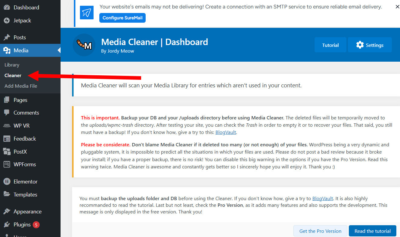
Task: Click the SureMail paper plane icon
Action: tap(87, 12)
